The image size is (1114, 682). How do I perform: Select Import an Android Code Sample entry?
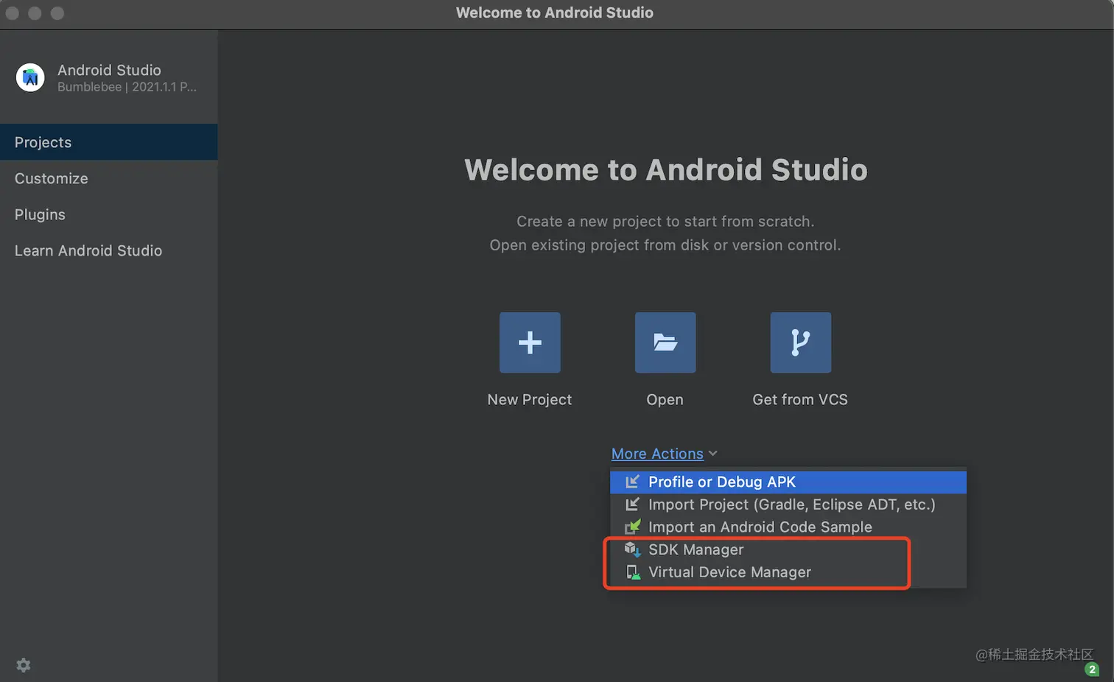(788, 527)
